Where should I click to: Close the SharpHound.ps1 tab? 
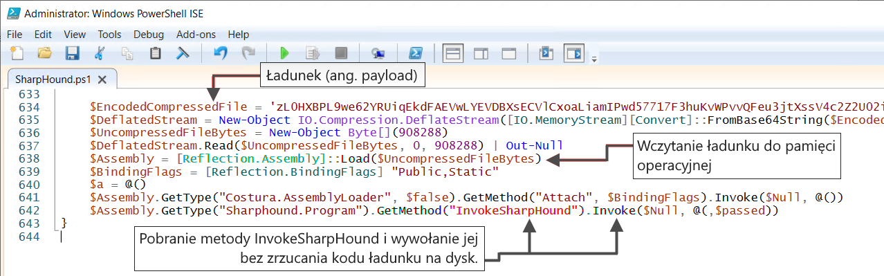coord(102,80)
